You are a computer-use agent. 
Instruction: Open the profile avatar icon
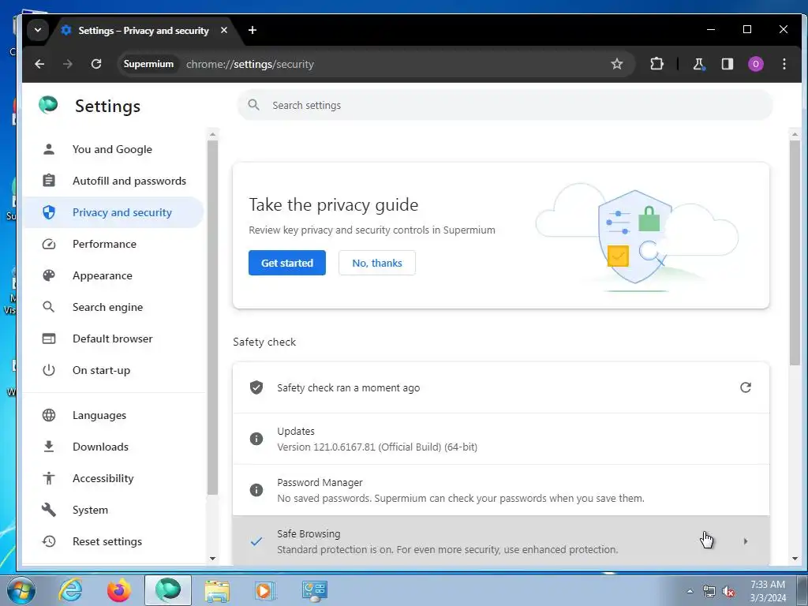point(755,64)
